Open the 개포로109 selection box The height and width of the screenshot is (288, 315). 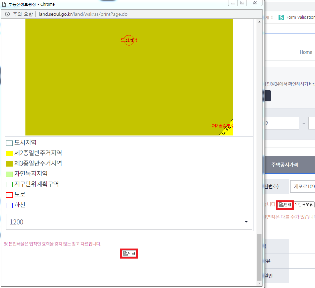coord(303,186)
